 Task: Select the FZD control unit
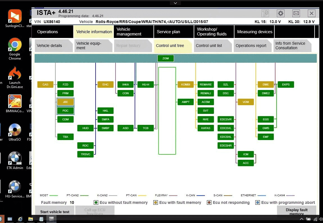point(65,84)
